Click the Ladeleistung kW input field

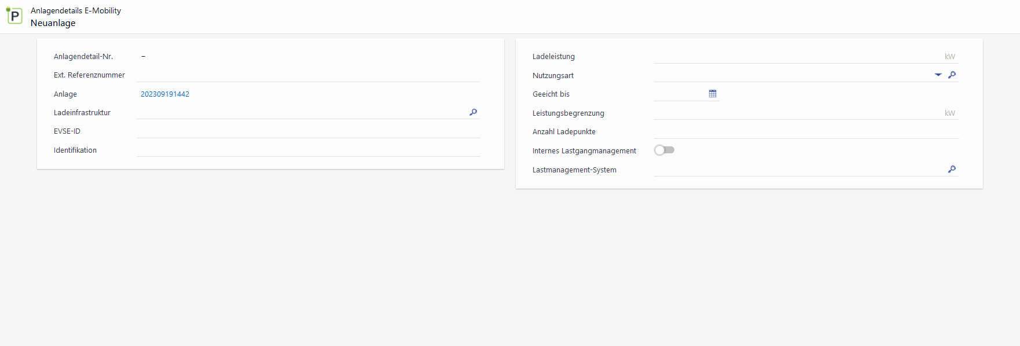[796, 57]
